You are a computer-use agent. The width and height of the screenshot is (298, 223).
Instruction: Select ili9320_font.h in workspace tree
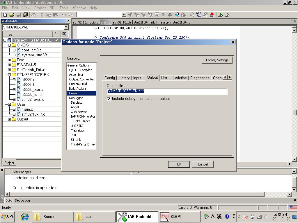[32, 95]
